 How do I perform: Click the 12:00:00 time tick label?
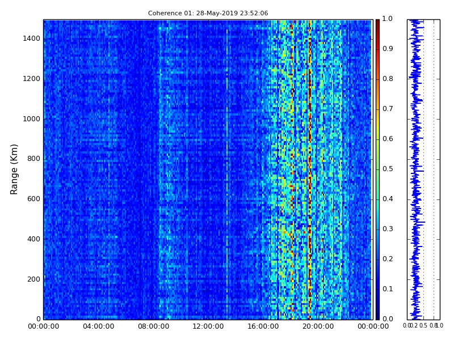coord(208,326)
